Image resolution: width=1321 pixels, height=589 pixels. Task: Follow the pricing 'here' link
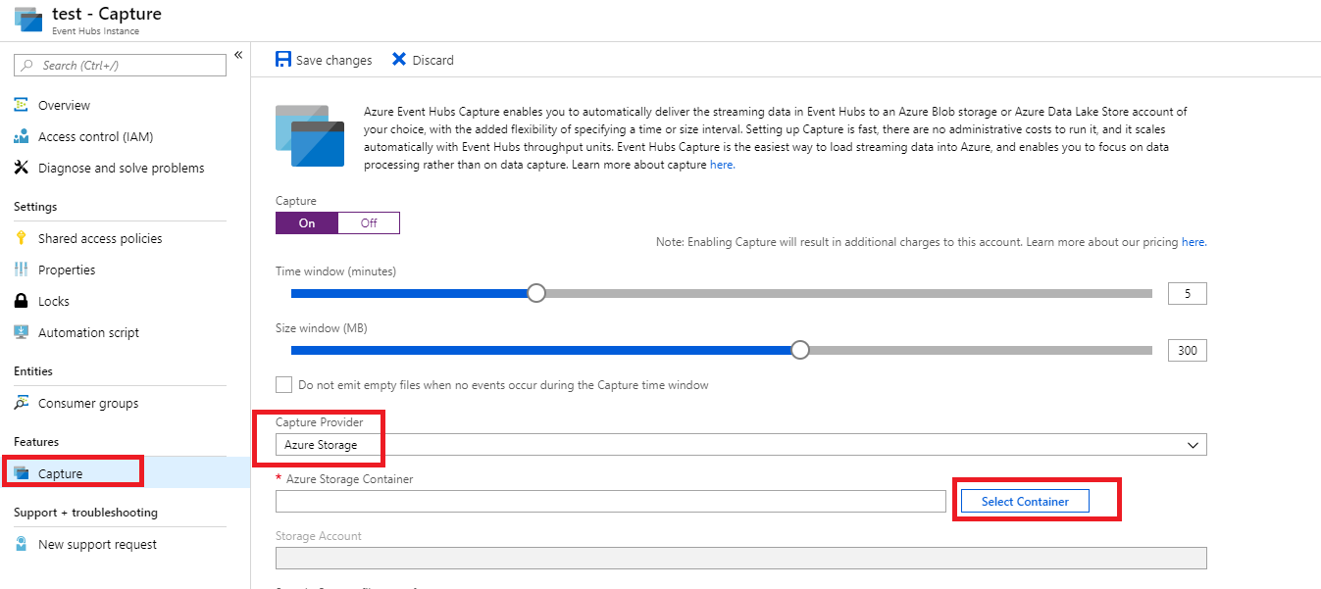[1194, 242]
